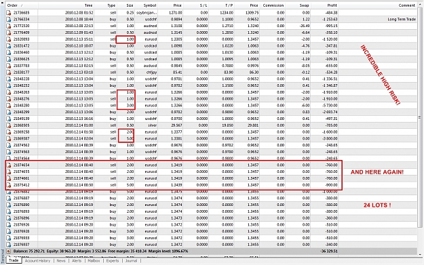Click the balance summary row icon
Screen dimensions: 424x265
point(9,251)
